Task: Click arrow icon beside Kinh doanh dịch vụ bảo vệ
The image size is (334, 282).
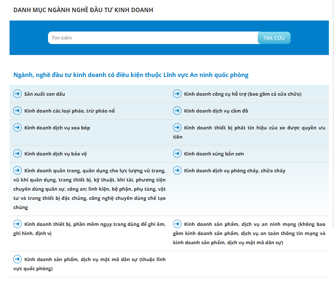Action: (x=17, y=153)
